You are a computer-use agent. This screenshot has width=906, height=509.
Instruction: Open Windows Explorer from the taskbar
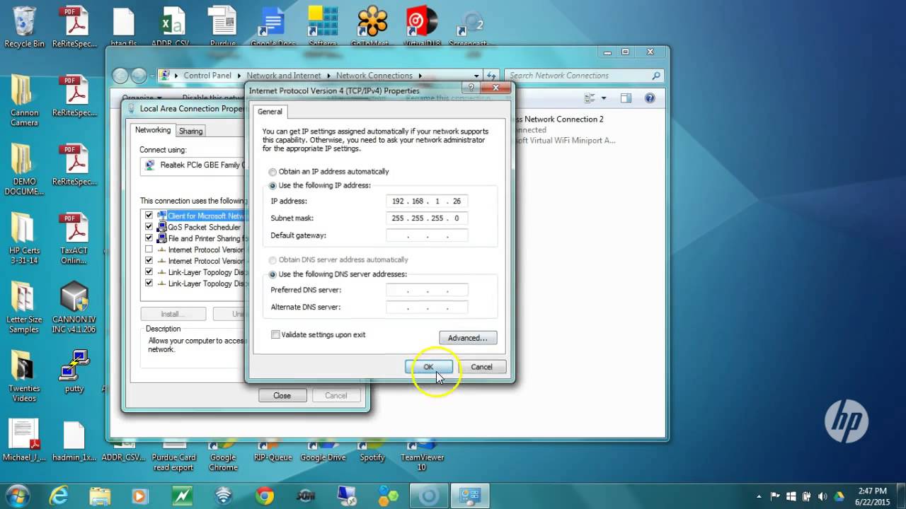(100, 496)
